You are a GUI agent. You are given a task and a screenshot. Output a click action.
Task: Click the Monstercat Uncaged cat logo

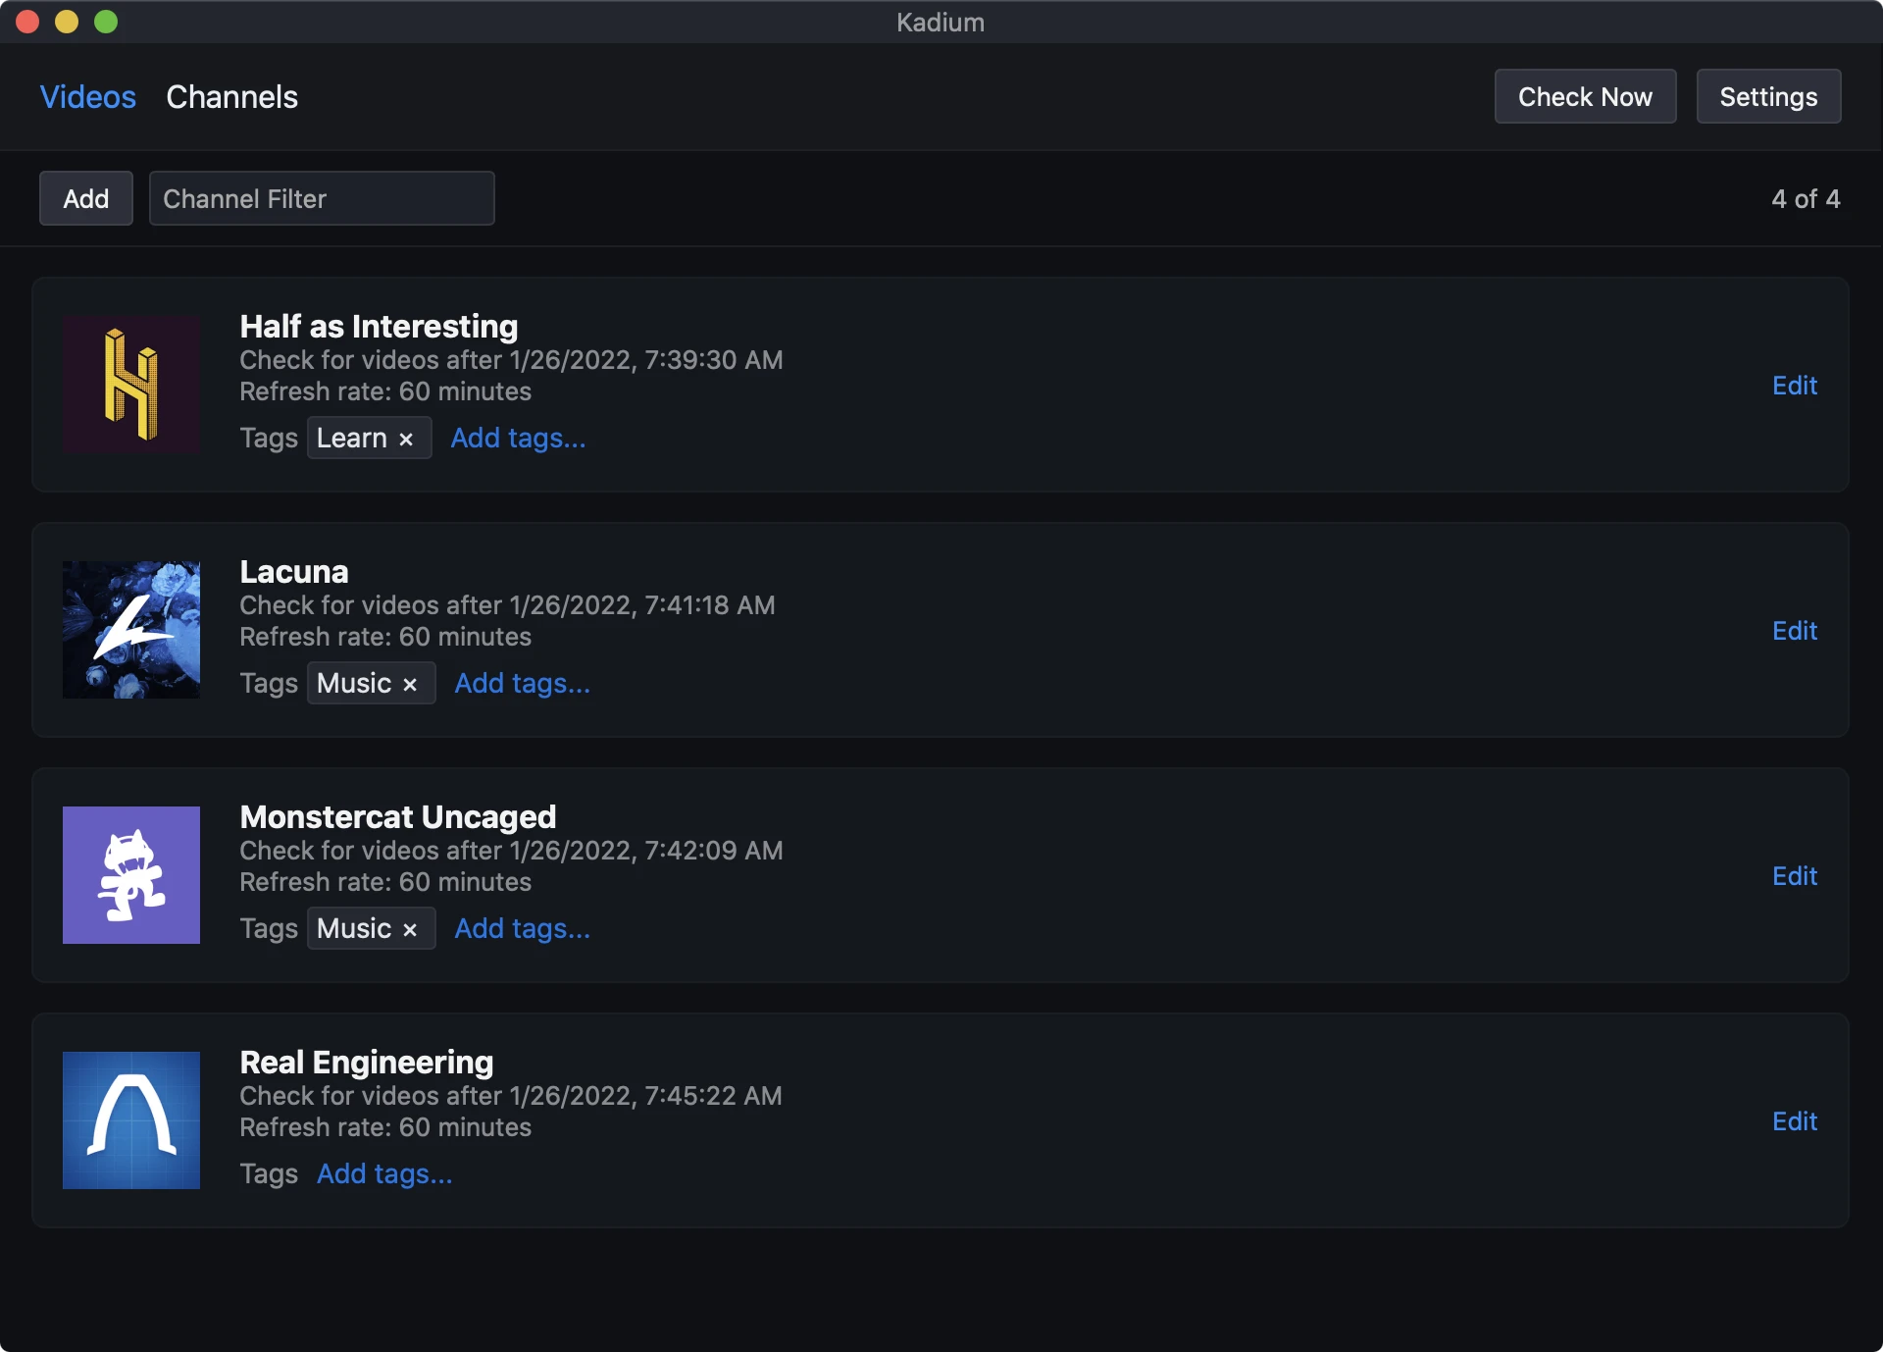click(130, 875)
